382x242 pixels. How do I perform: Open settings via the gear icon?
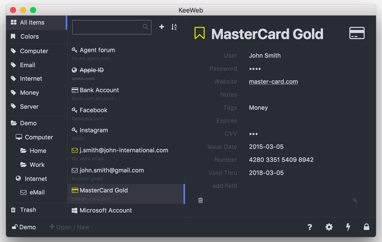point(329,227)
